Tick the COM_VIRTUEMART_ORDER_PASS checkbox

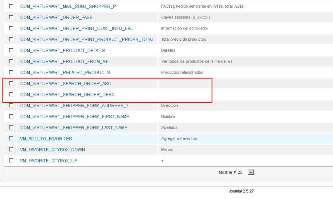[x=11, y=17]
